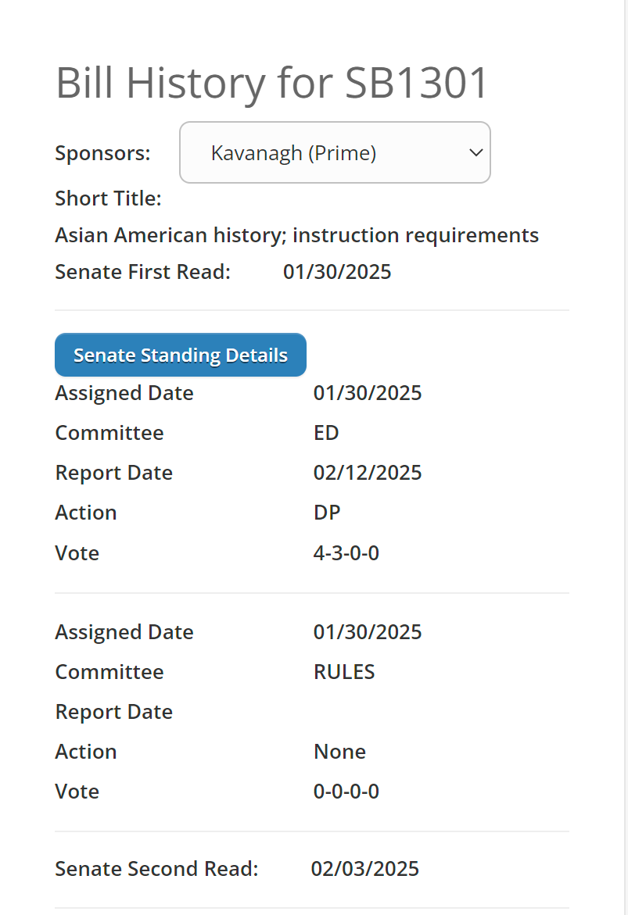Click the DP action value
The height and width of the screenshot is (915, 628).
[327, 513]
